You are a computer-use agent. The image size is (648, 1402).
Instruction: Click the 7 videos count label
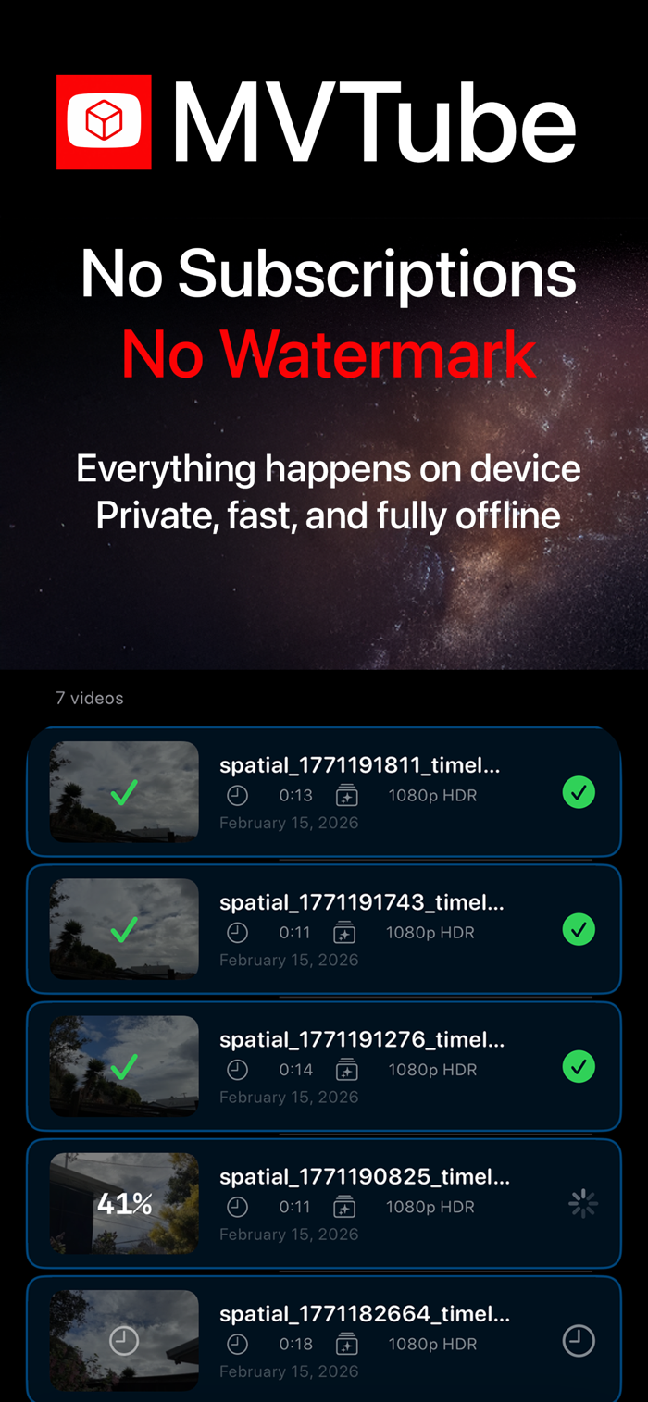click(x=90, y=698)
